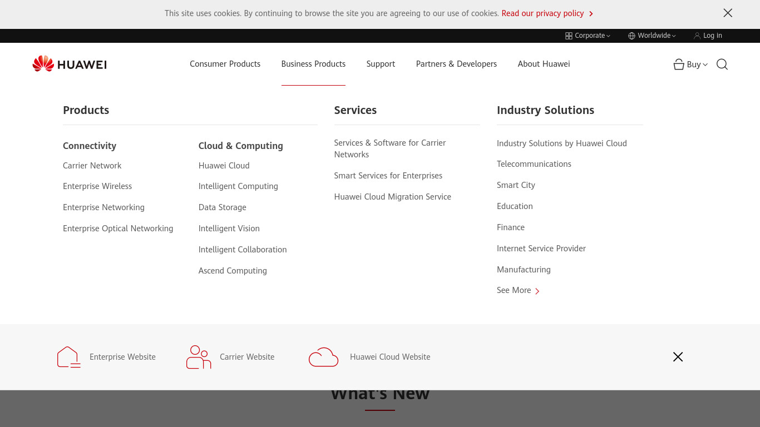Image resolution: width=760 pixels, height=427 pixels.
Task: Expand the Buy dropdown chevron
Action: tap(705, 64)
